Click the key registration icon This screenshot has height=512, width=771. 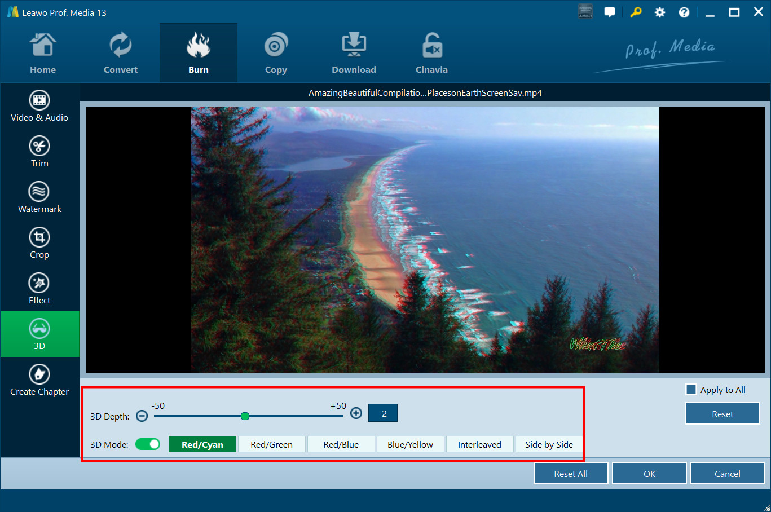[x=636, y=12]
